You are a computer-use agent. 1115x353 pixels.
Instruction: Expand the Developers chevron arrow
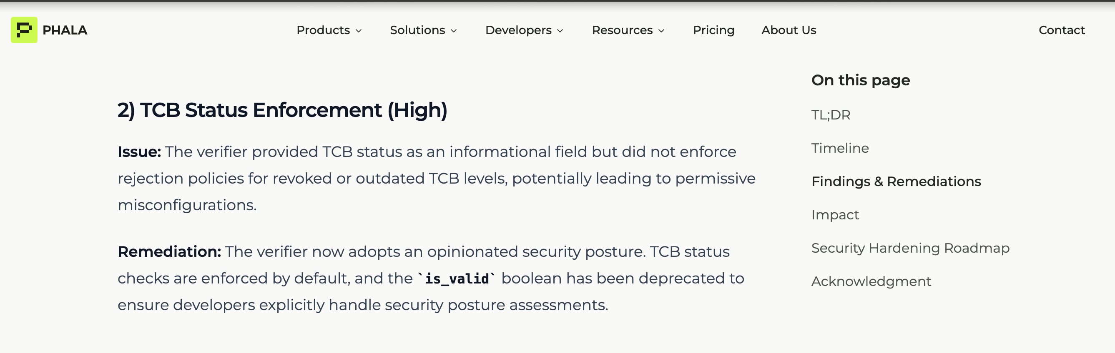click(560, 31)
